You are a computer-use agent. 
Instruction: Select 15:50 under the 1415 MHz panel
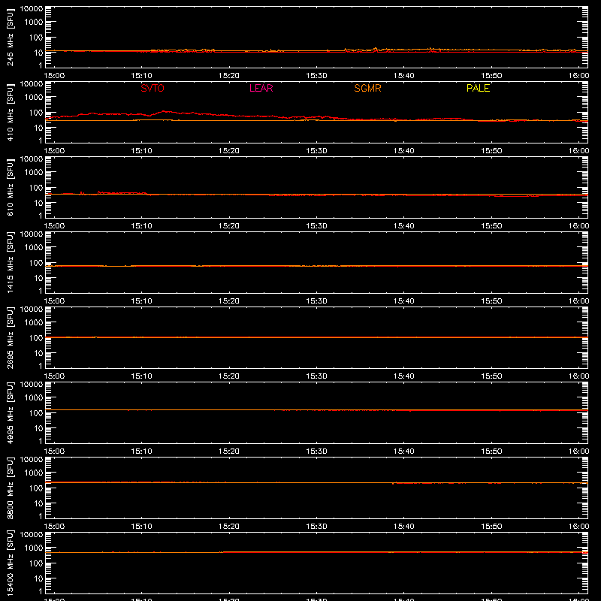491,301
